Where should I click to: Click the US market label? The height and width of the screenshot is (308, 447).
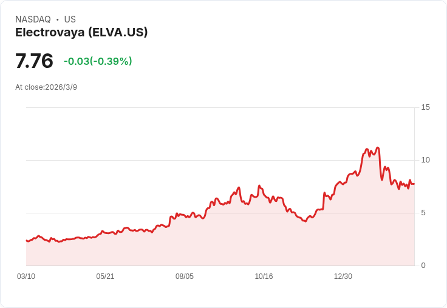[x=70, y=19]
